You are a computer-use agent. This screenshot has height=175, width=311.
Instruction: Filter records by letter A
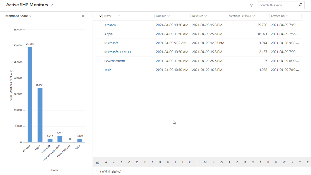(x=114, y=162)
